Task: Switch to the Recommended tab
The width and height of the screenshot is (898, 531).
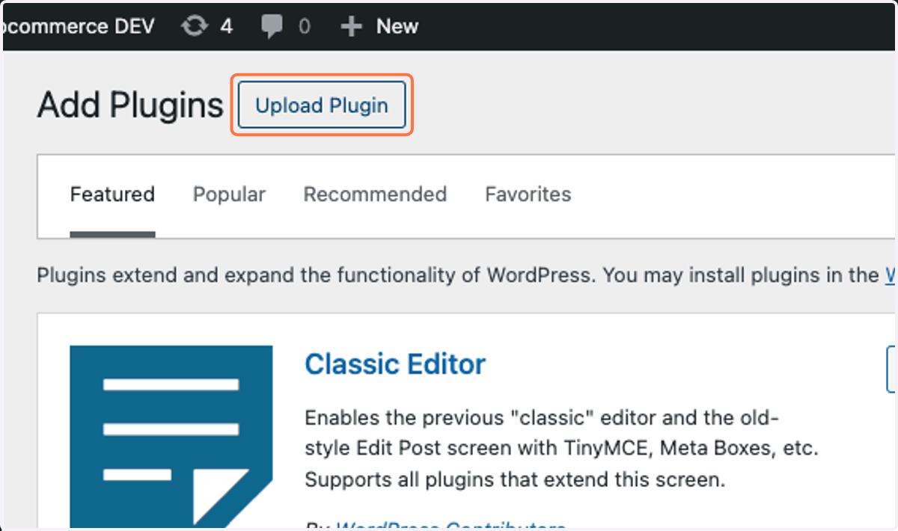Action: point(375,194)
